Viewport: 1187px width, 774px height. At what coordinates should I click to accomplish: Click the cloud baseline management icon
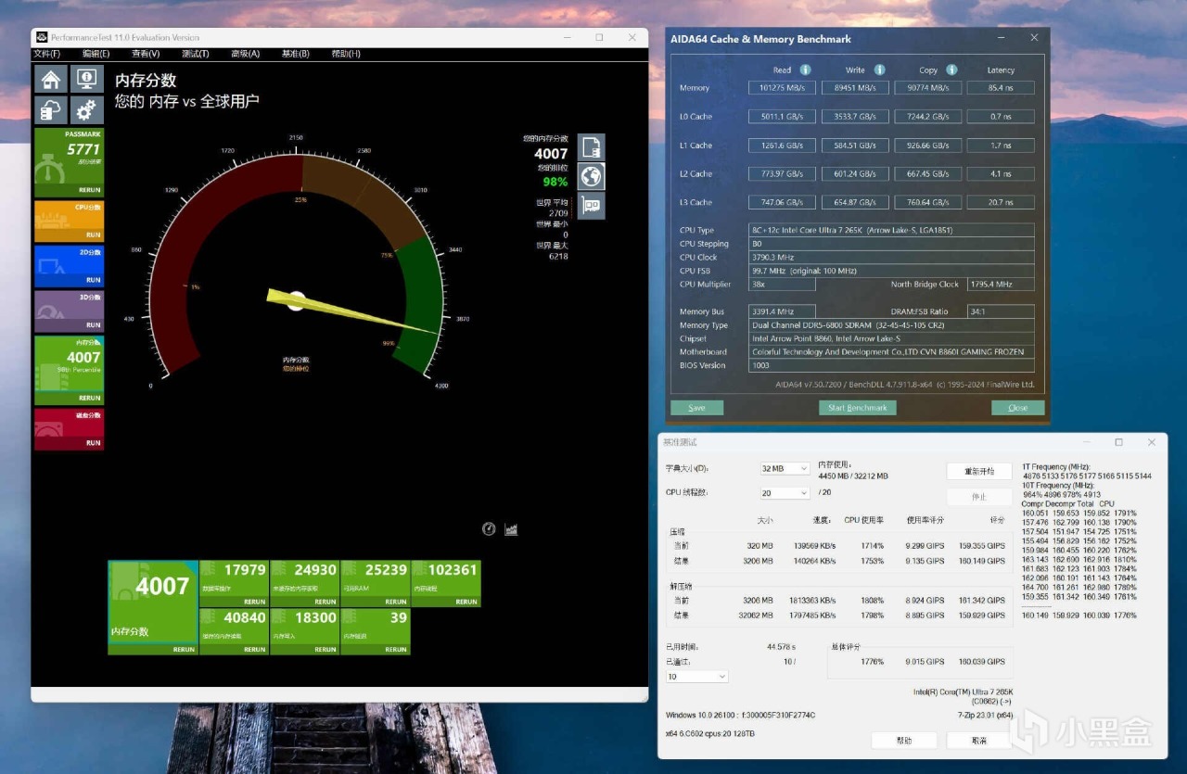tap(51, 110)
